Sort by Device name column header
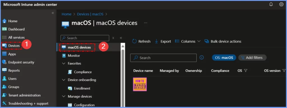This screenshot has width=287, height=108. point(143,71)
